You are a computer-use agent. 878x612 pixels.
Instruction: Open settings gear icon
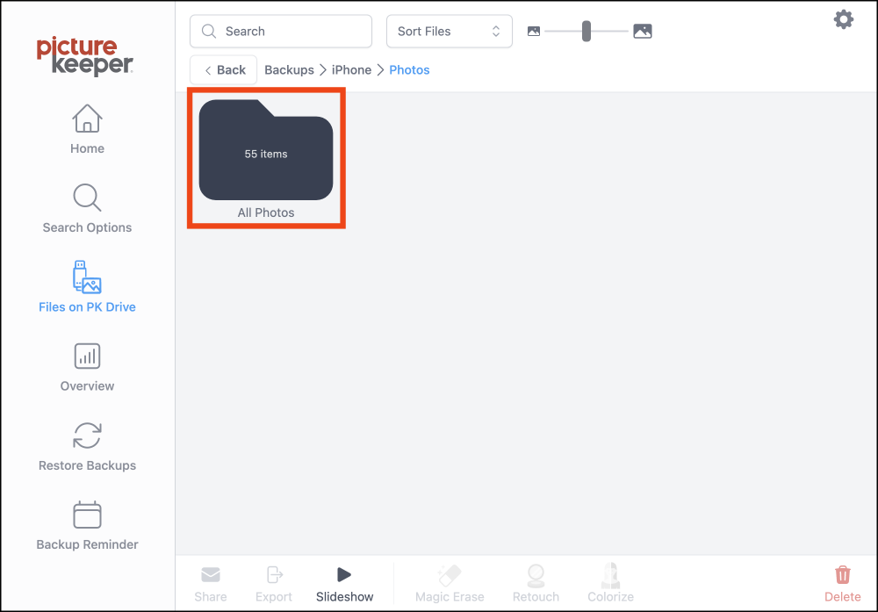point(843,19)
